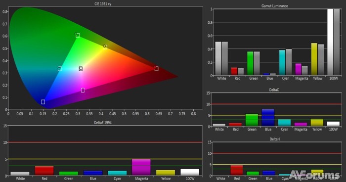Click the Red bar in DeltaH chart
This screenshot has height=182, width=346.
point(237,170)
